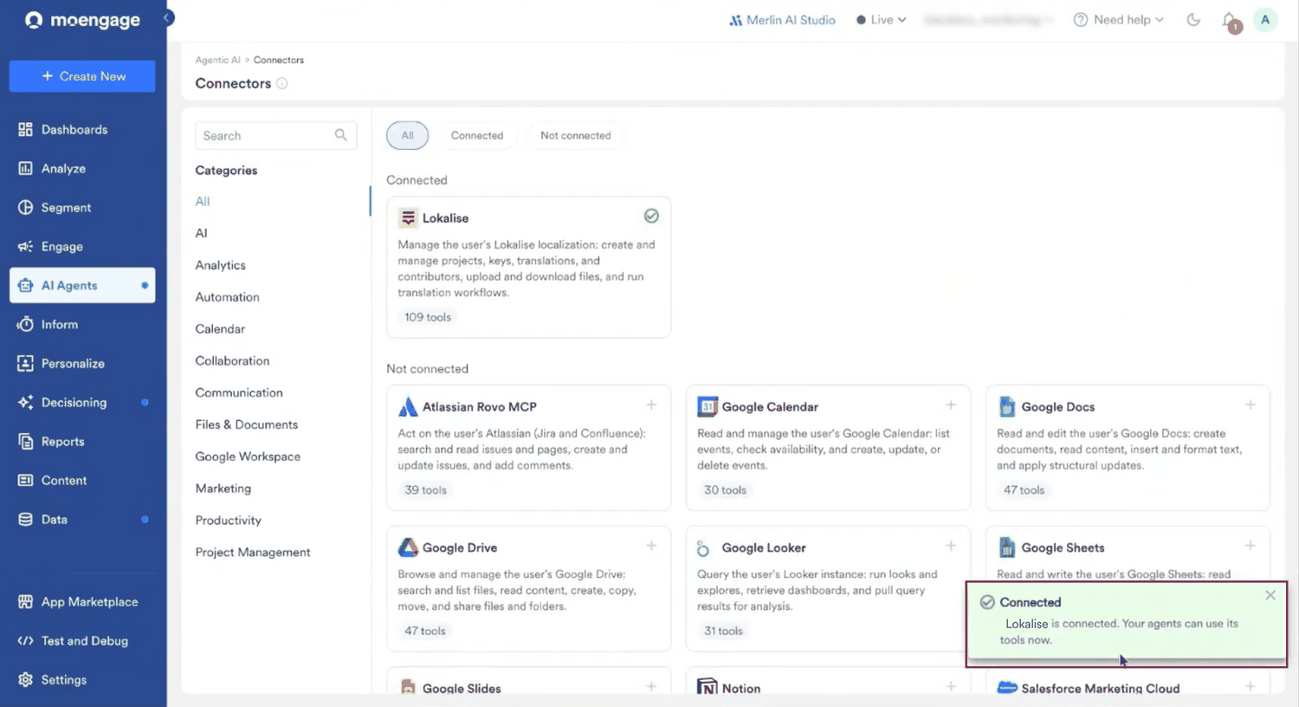Screen dimensions: 1299x707
Task: Add the Google Docs connector
Action: point(1251,405)
